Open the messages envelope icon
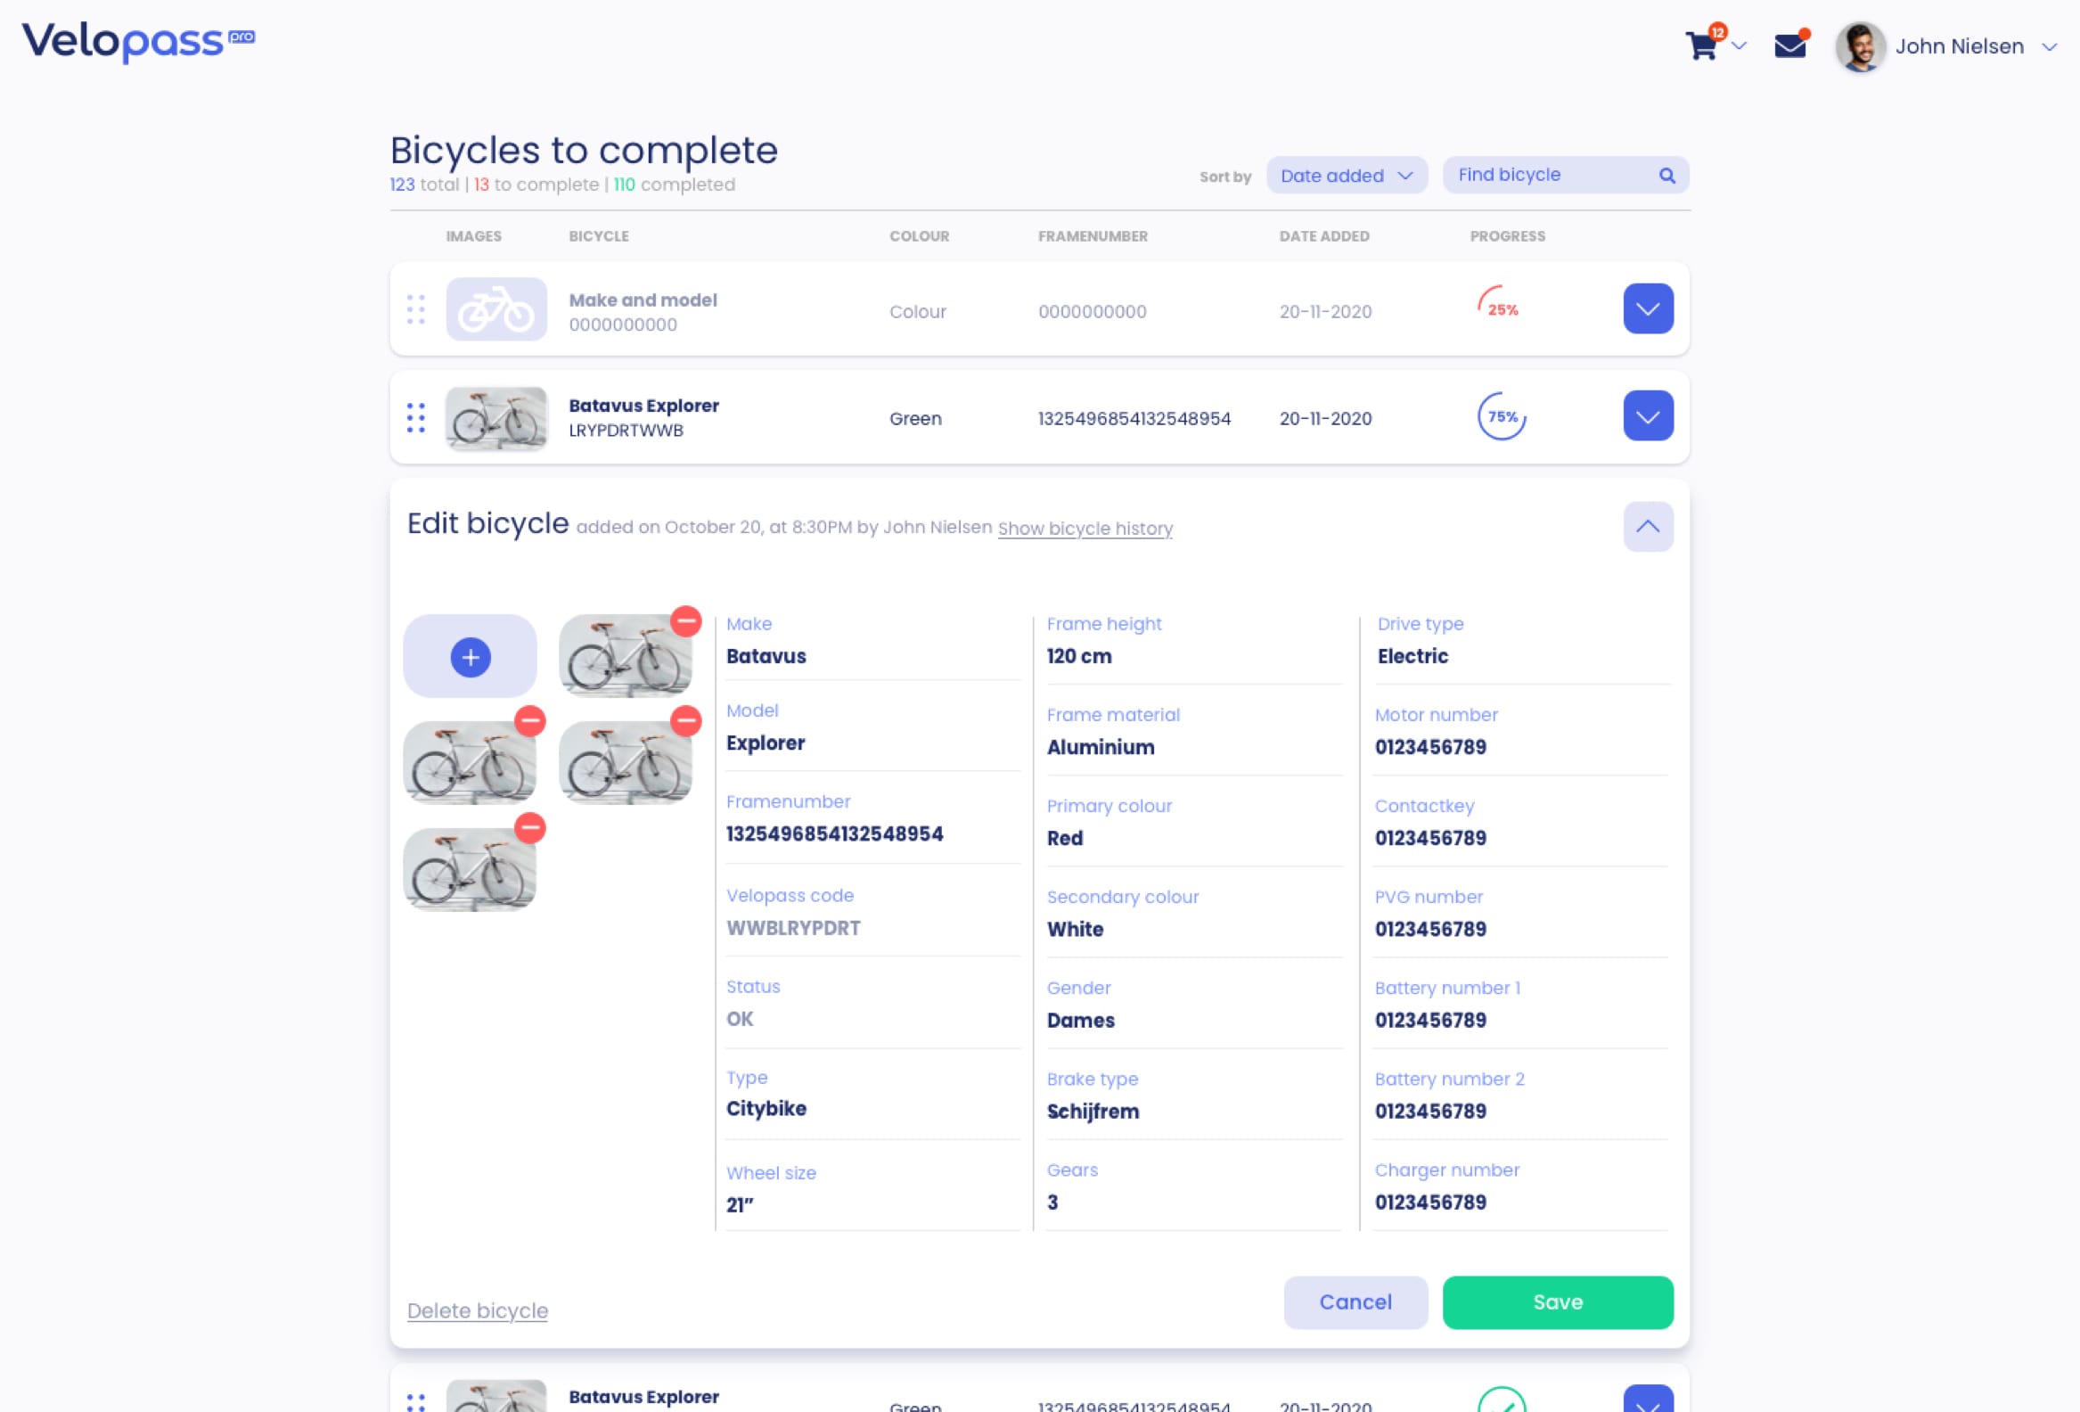 click(1790, 45)
